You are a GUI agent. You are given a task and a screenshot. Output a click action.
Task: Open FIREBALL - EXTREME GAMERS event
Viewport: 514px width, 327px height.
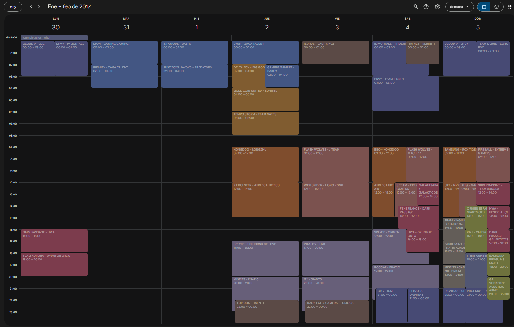(493, 164)
